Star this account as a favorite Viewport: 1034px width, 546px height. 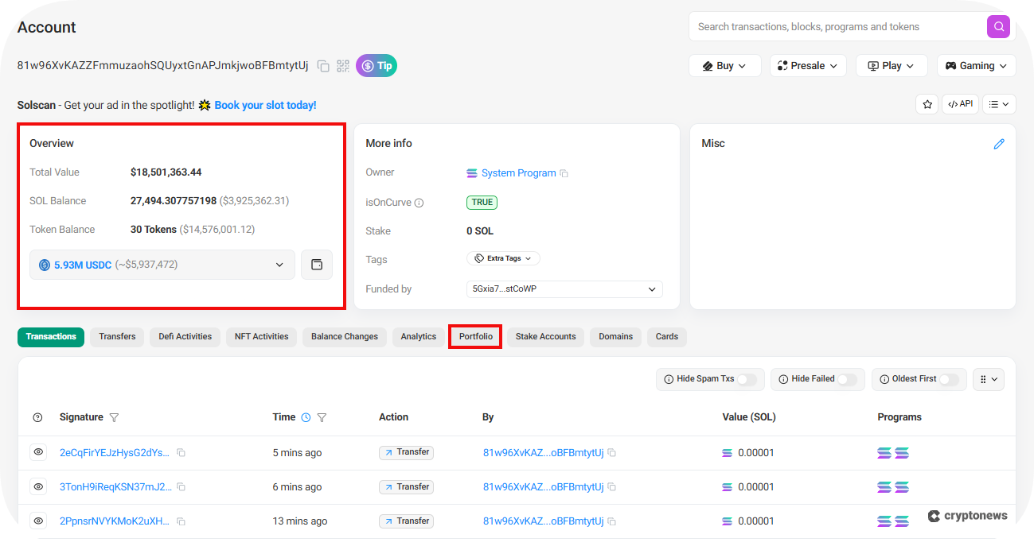pos(927,103)
